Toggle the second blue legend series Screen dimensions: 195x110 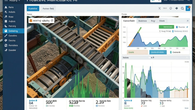(173, 31)
